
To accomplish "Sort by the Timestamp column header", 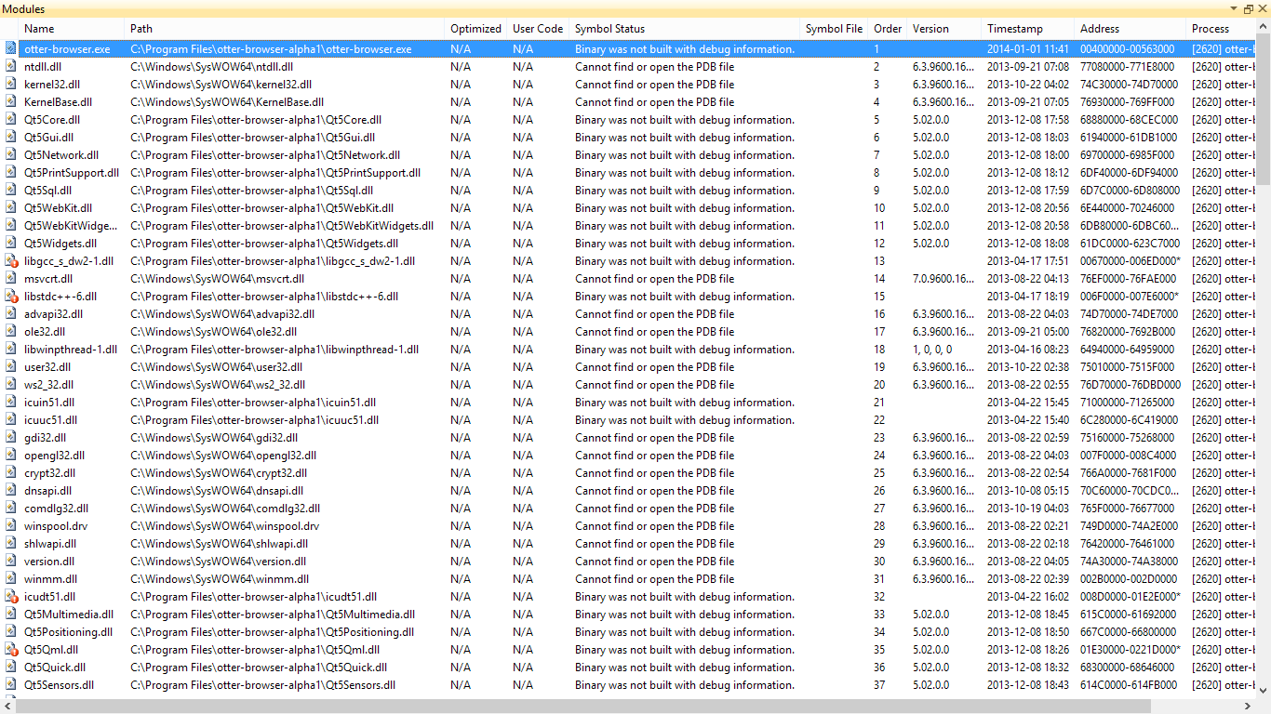I will pyautogui.click(x=1028, y=29).
